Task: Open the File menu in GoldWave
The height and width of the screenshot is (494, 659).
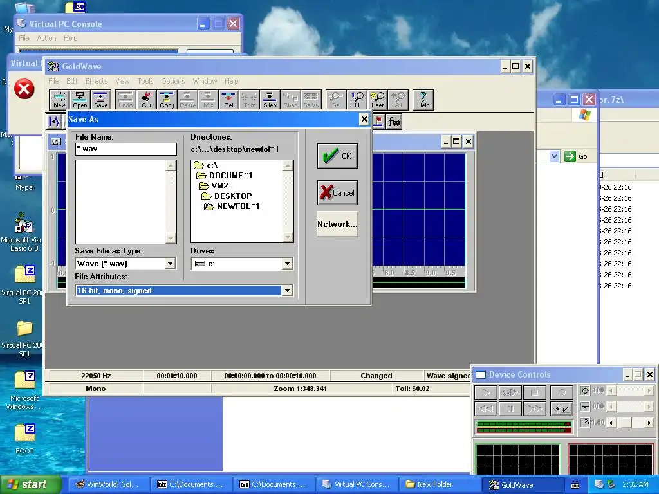Action: [53, 81]
